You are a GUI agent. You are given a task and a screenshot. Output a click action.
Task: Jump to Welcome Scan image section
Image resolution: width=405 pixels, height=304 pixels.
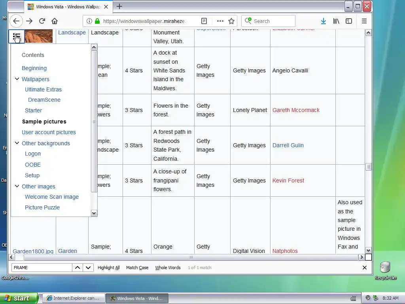click(52, 197)
